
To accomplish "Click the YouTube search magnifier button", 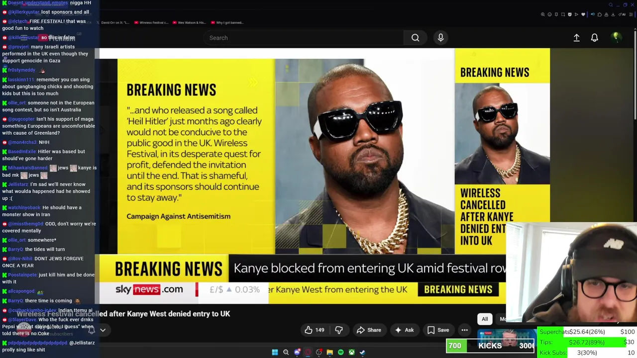I will point(415,38).
